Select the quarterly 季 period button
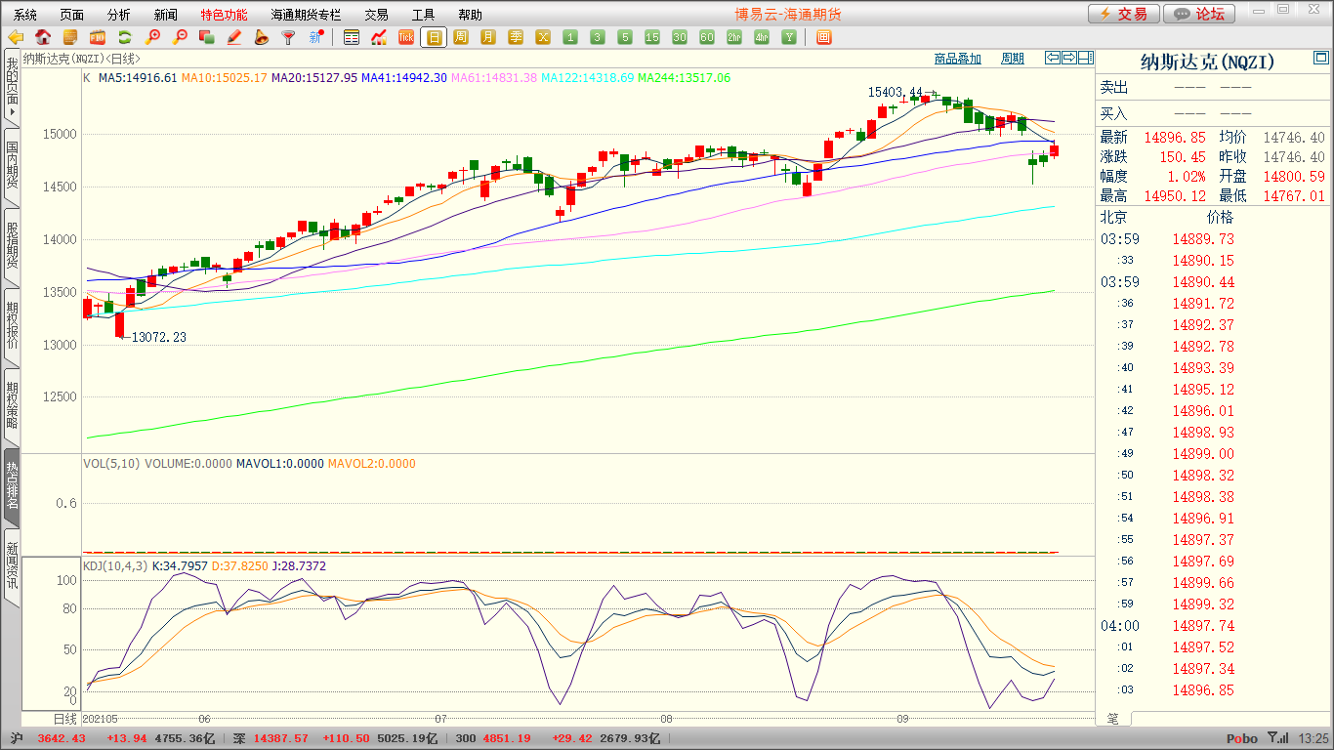 pos(516,37)
